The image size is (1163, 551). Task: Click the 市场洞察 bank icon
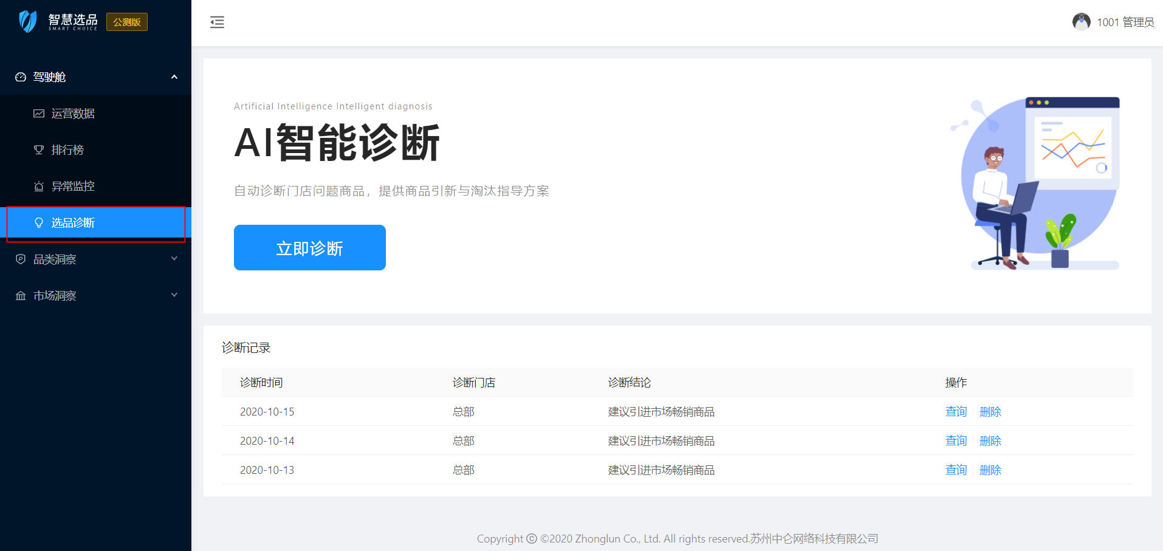pos(21,296)
